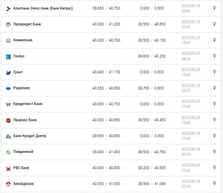Click Аккордбанк timestamp 2023.05.19 22:43
The width and height of the screenshot is (223, 193).
[190, 184]
